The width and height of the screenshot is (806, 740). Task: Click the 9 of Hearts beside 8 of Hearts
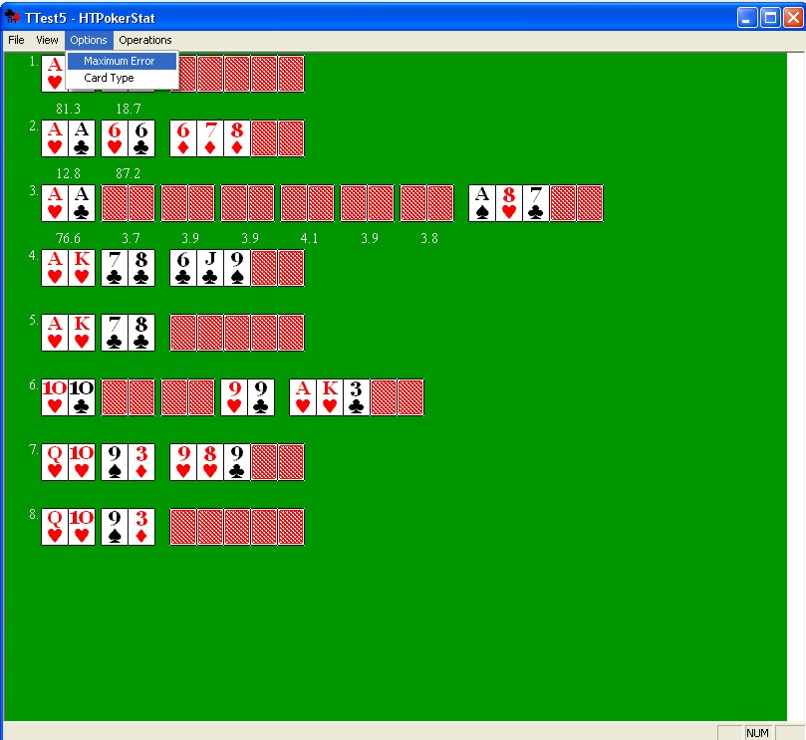point(183,462)
